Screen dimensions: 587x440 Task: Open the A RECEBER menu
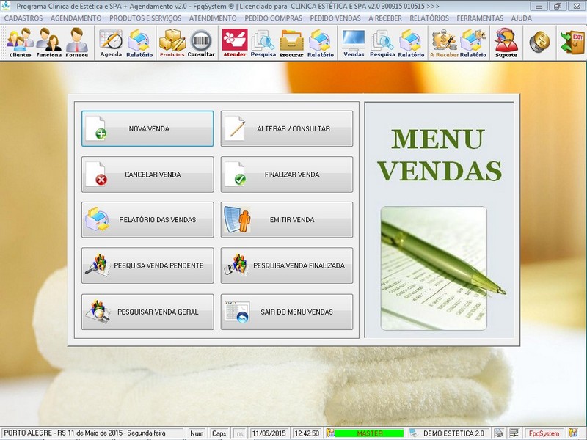point(384,18)
